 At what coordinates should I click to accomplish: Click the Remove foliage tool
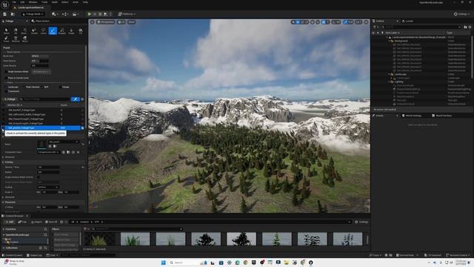[x=16, y=39]
